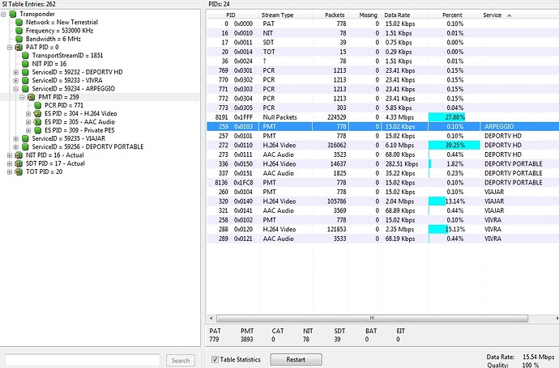Expand SDT PID = 17 - Actual
The height and width of the screenshot is (368, 559).
point(10,163)
